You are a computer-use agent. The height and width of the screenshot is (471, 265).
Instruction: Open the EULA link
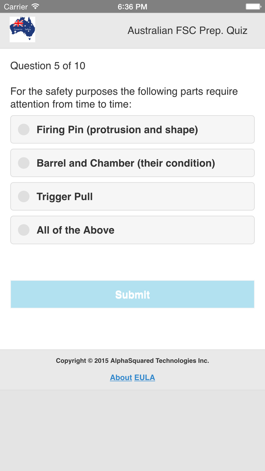click(x=145, y=377)
